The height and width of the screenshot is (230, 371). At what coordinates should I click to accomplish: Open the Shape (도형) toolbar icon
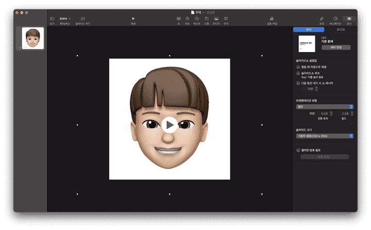coord(206,19)
